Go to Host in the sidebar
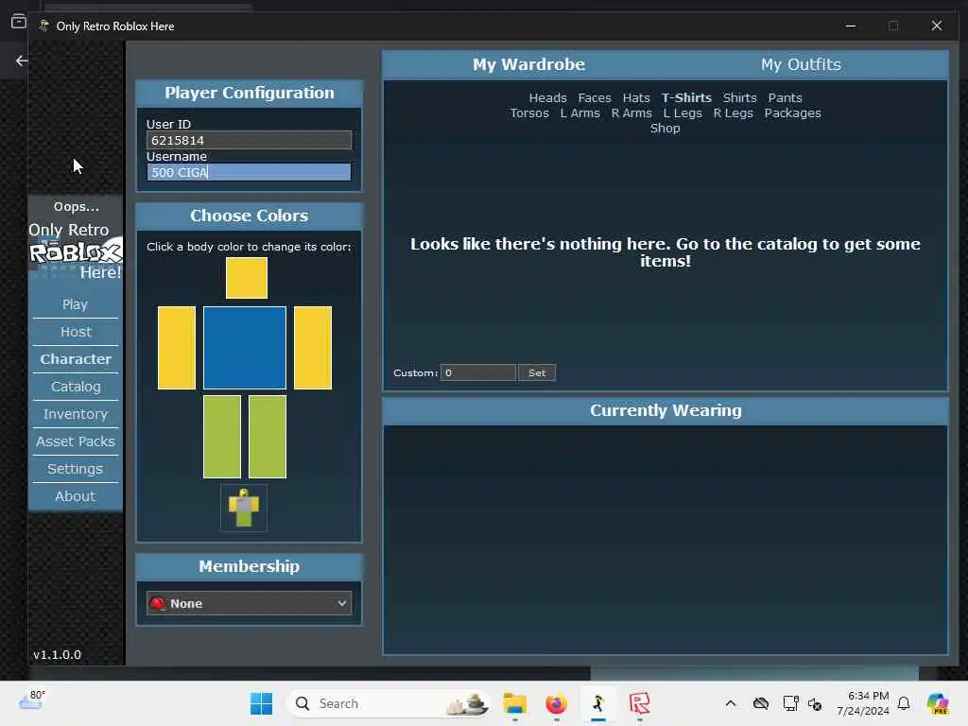Viewport: 968px width, 726px height. coord(76,332)
